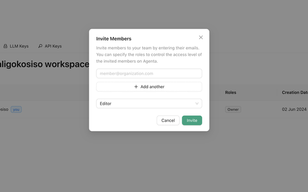This screenshot has width=308, height=192.
Task: Click the invite description text in dialog
Action: click(x=149, y=54)
